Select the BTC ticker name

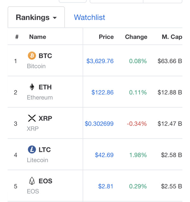pos(45,56)
